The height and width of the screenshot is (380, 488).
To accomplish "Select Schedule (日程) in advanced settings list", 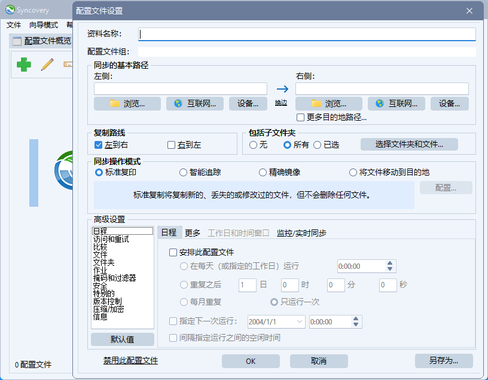I will [x=123, y=231].
